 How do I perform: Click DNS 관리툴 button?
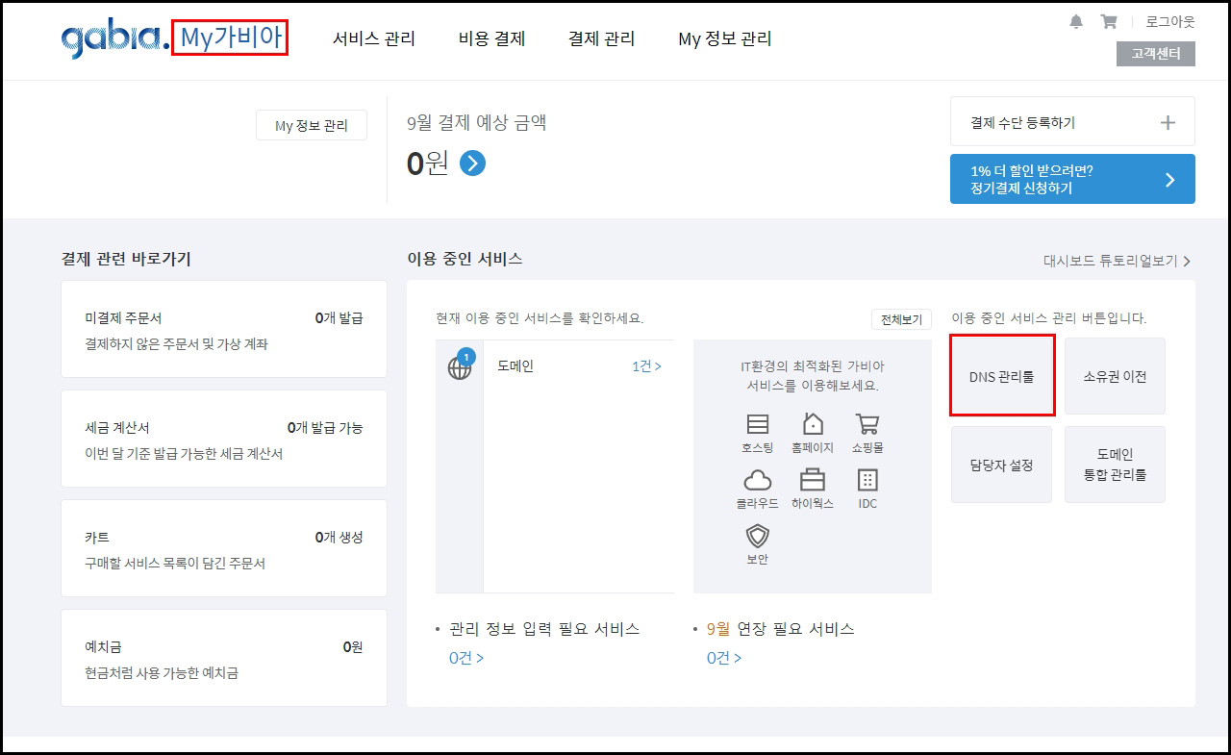click(x=1002, y=376)
